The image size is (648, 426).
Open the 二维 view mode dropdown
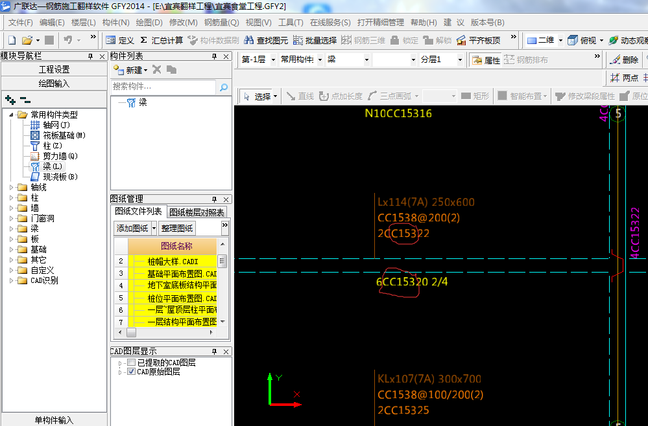[561, 40]
